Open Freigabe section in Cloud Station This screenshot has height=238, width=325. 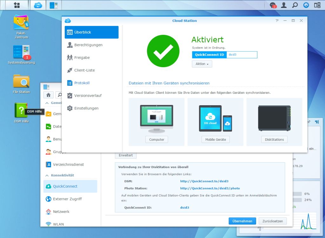point(92,58)
